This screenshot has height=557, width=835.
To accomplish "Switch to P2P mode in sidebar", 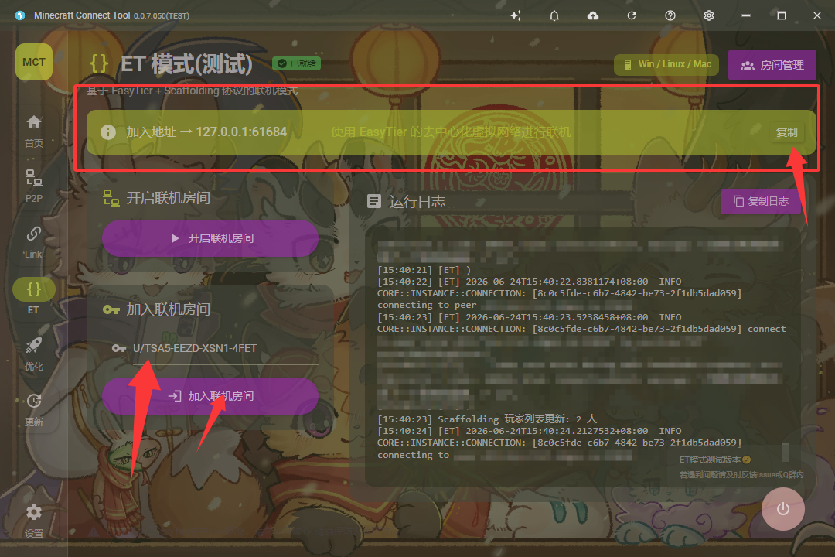I will coord(33,186).
